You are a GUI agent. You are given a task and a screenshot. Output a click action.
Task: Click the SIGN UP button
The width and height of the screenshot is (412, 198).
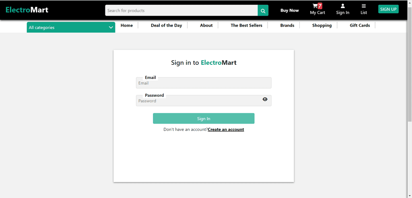[388, 9]
